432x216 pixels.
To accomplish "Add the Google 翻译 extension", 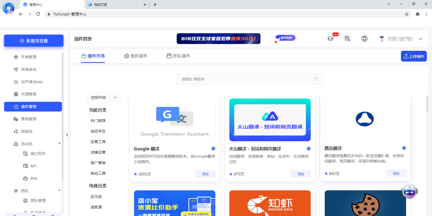I will coord(205,174).
